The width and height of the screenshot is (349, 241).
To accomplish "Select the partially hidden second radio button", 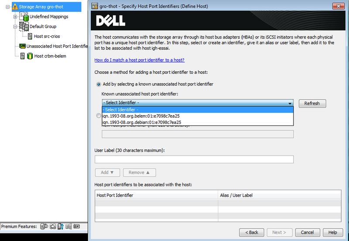I will pyautogui.click(x=98, y=115).
